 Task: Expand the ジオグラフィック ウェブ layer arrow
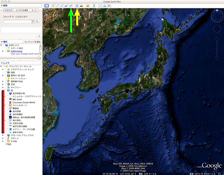(x=3, y=70)
